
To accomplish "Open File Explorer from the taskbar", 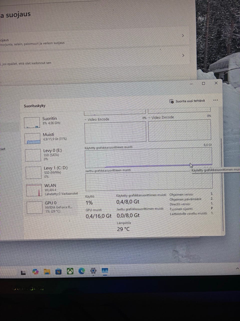I will (x=47, y=272).
